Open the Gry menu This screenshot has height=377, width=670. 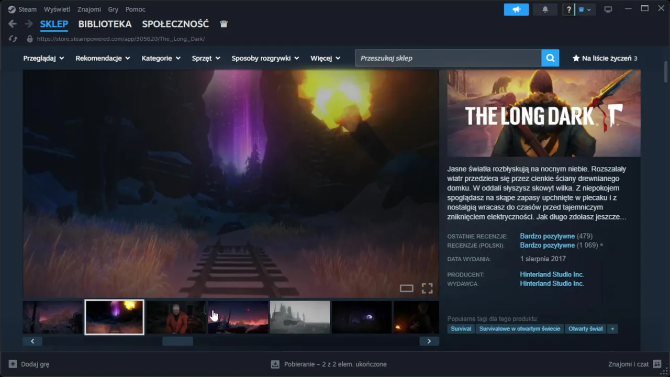click(113, 9)
